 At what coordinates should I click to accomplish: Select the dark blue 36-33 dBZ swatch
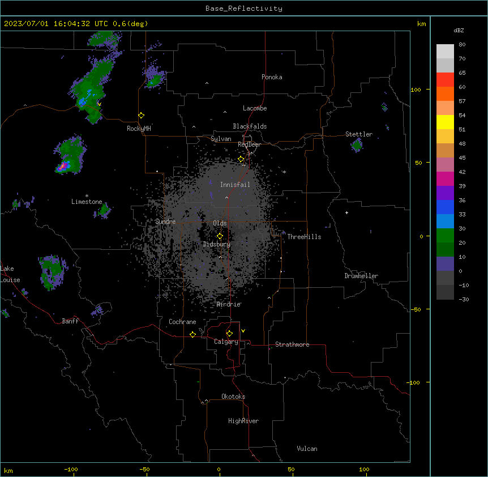tap(445, 207)
